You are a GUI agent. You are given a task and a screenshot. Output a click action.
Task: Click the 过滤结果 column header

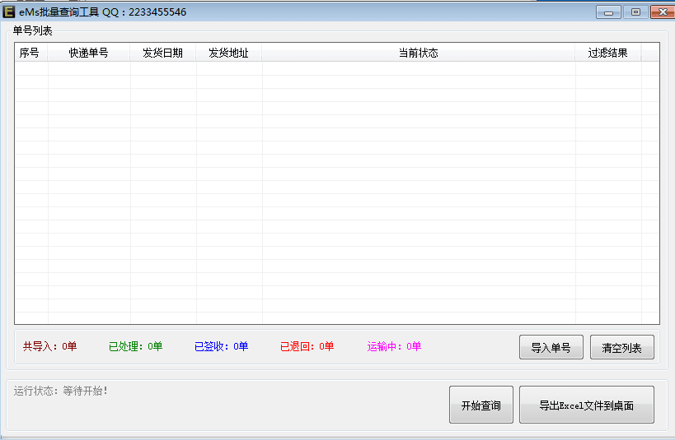(x=608, y=53)
